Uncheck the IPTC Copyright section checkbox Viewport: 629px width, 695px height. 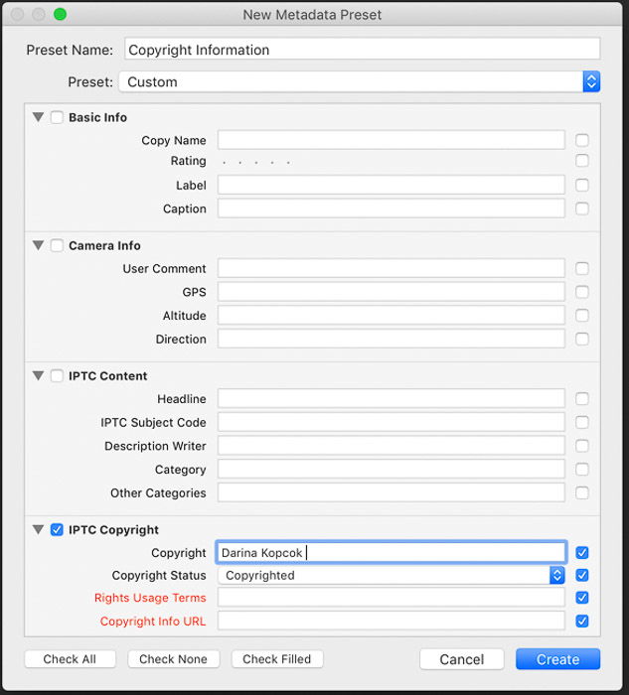pos(57,530)
